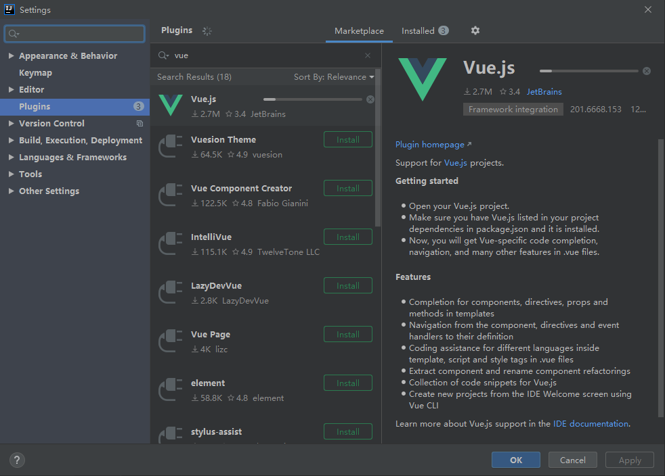Select the Vuesion Theme plugin title

[x=223, y=140]
